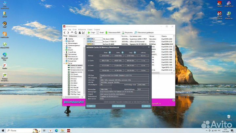Image resolution: width=236 pixels, height=133 pixels.
Task: Expand the Хранение данных tree node
Action: [64, 45]
